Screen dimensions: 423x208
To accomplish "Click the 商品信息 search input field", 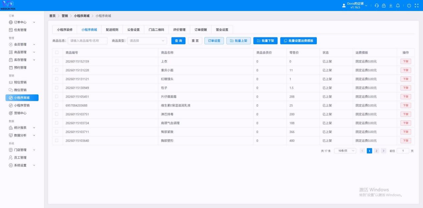I will click(x=87, y=41).
